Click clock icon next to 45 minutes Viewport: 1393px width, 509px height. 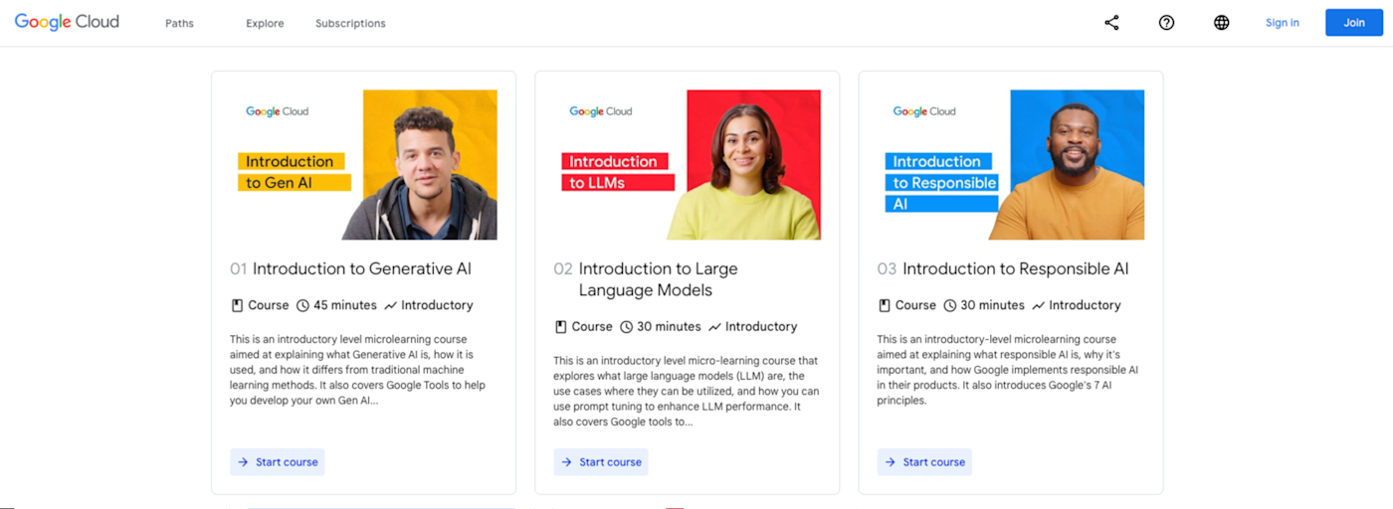pos(302,305)
